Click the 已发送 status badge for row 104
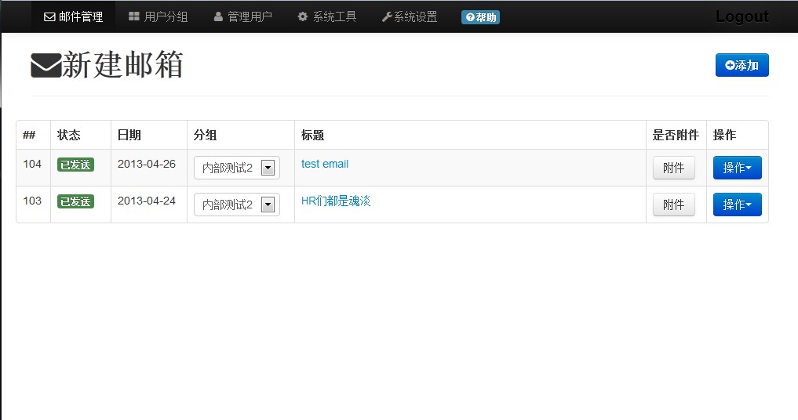The height and width of the screenshot is (420, 798). coord(75,165)
